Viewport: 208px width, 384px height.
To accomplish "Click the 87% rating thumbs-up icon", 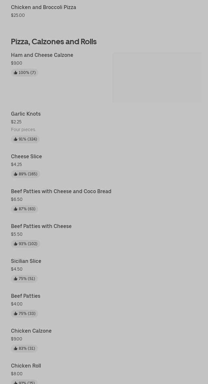I will 16,209.
